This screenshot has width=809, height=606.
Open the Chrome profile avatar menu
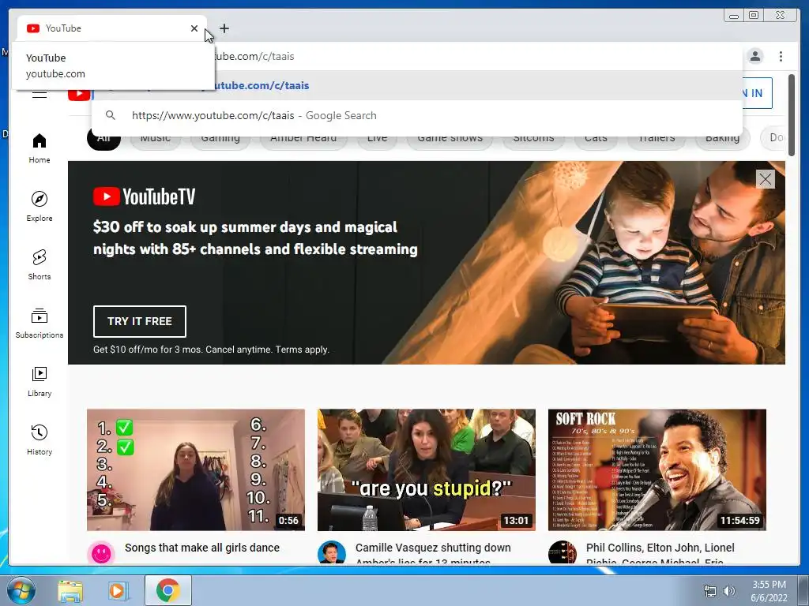point(755,56)
